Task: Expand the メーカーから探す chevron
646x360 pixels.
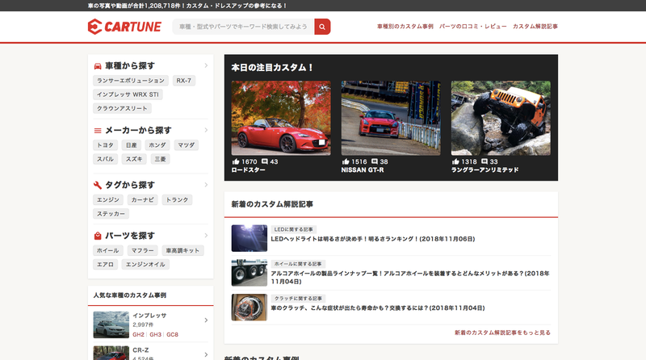Action: [x=206, y=130]
